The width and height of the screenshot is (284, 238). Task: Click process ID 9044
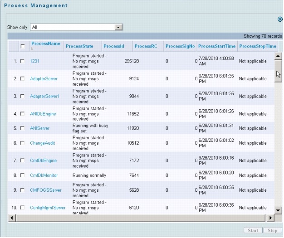pos(134,96)
